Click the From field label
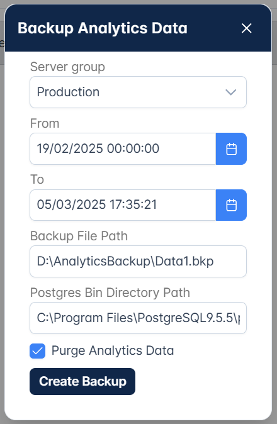 pyautogui.click(x=45, y=123)
